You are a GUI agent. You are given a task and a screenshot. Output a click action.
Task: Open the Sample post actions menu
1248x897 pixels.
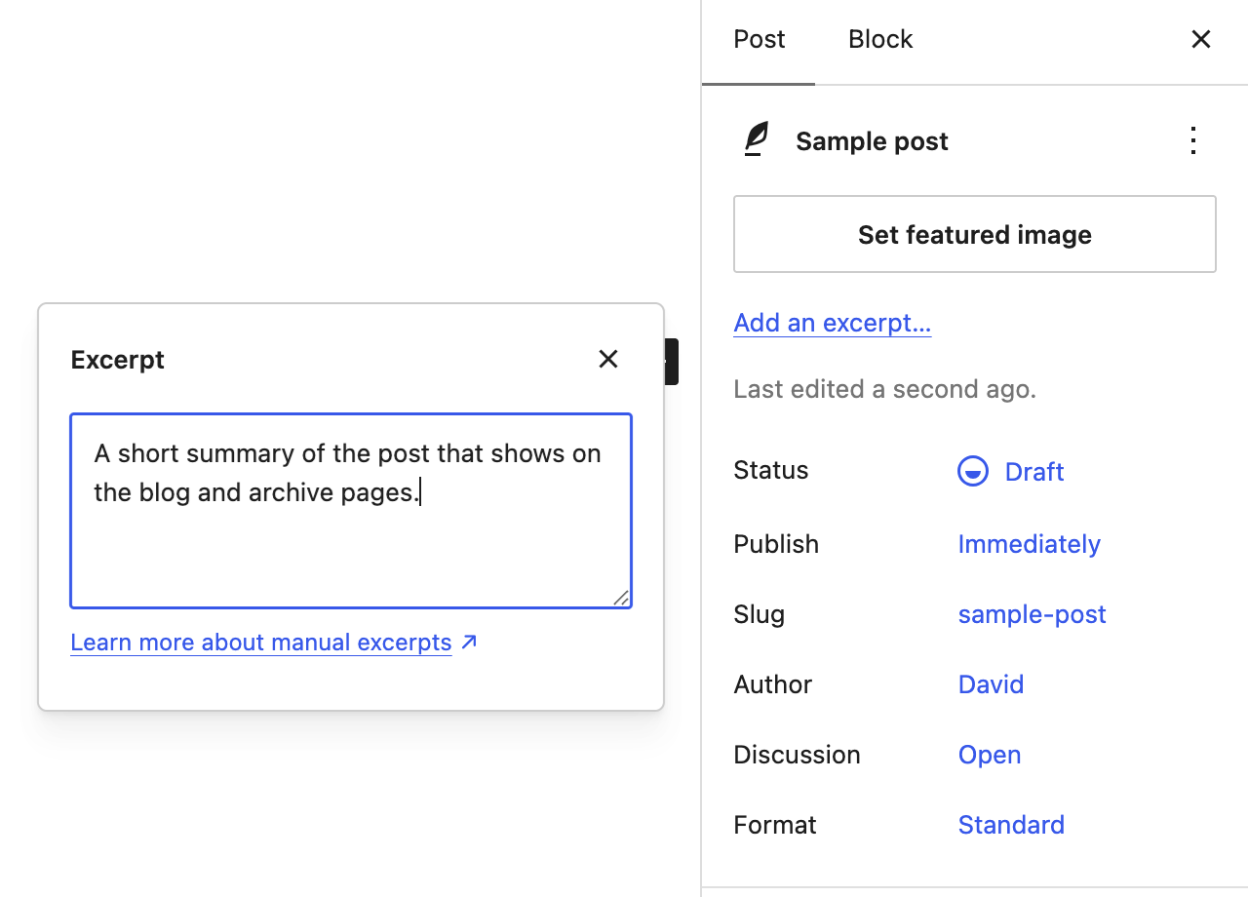pos(1192,141)
